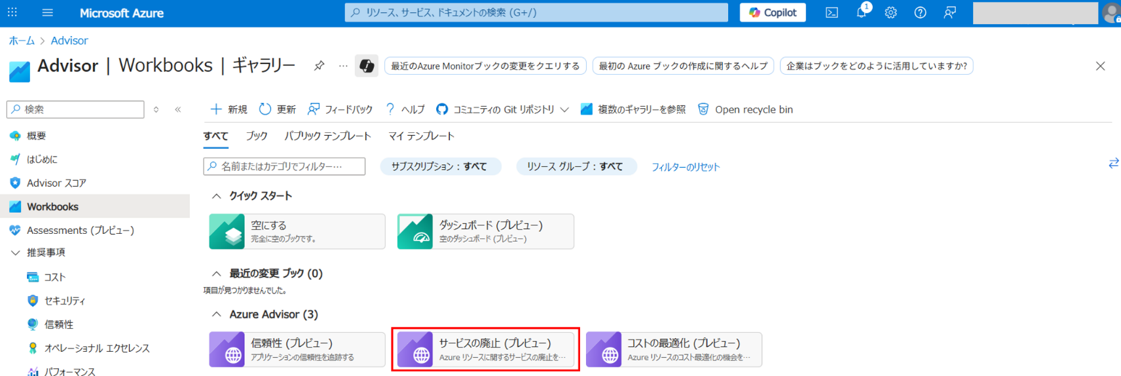Screen dimensions: 1121x376
Task: Launch Copilot from the top bar
Action: click(x=773, y=12)
